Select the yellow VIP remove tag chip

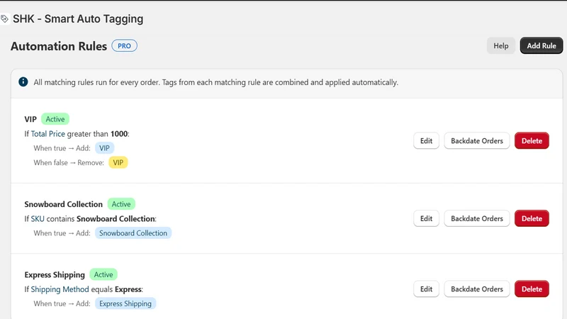click(x=118, y=162)
